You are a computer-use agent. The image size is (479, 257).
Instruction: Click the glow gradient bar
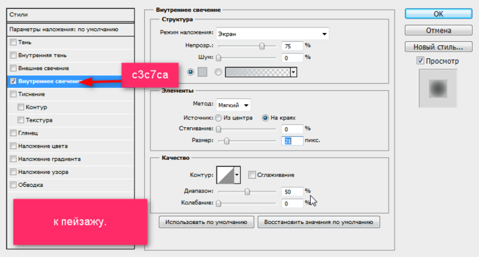coord(257,72)
